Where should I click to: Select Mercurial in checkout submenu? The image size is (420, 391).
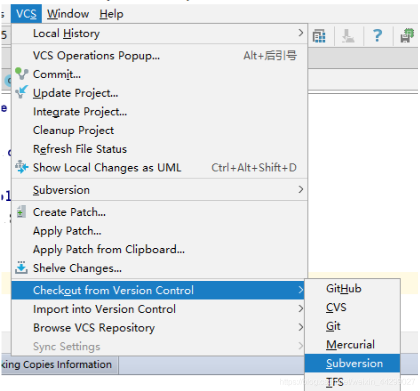(352, 345)
